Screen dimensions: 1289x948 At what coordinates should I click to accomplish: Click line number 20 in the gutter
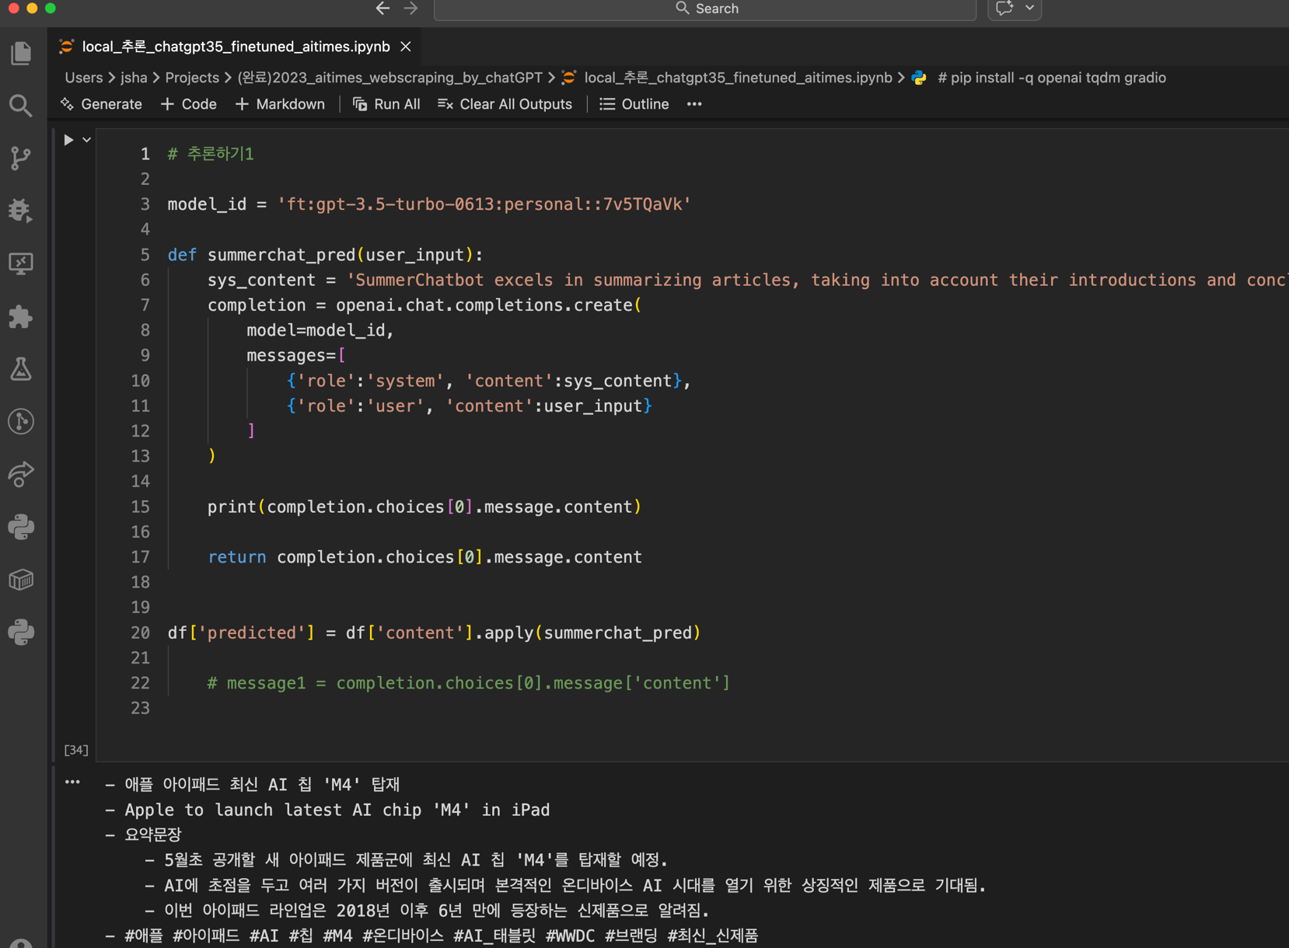[x=140, y=633]
